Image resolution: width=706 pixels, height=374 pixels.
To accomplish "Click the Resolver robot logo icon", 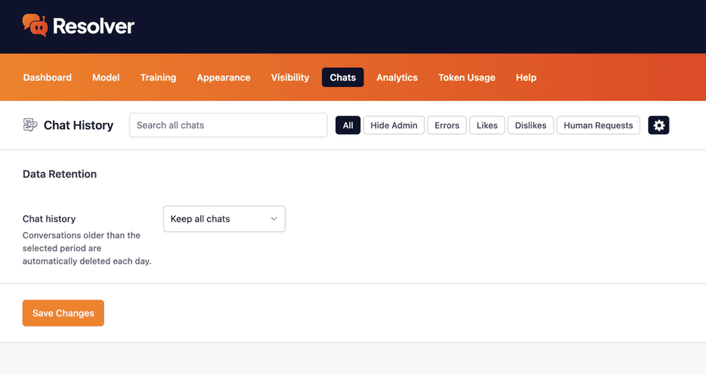I will [x=35, y=26].
